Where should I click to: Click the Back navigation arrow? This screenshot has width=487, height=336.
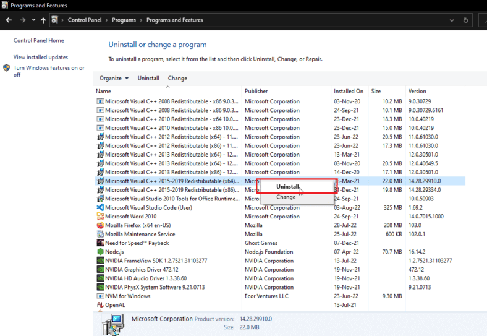9,20
